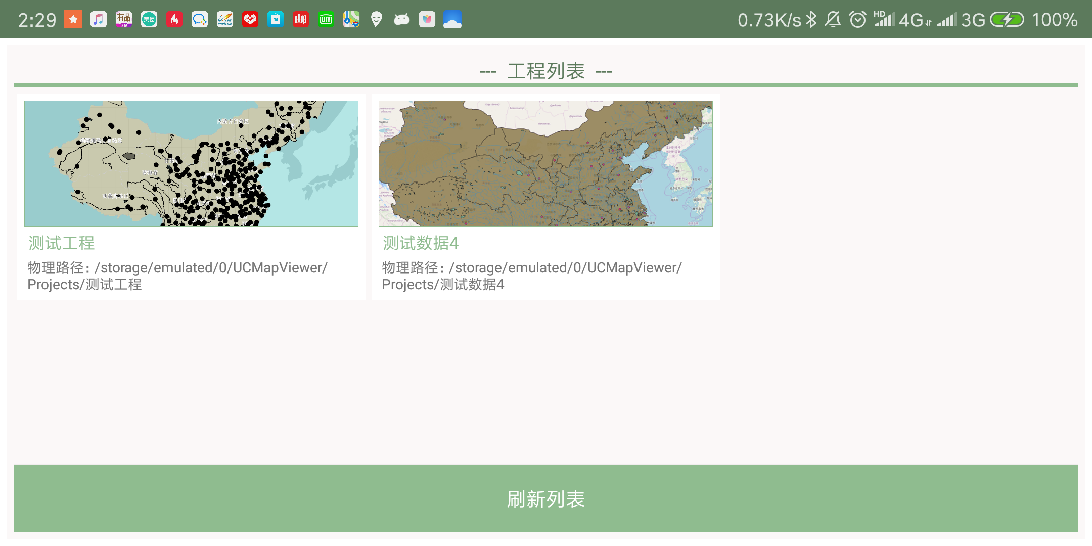The width and height of the screenshot is (1092, 546).
Task: Tap the iQIYI green notification icon
Action: click(x=326, y=20)
